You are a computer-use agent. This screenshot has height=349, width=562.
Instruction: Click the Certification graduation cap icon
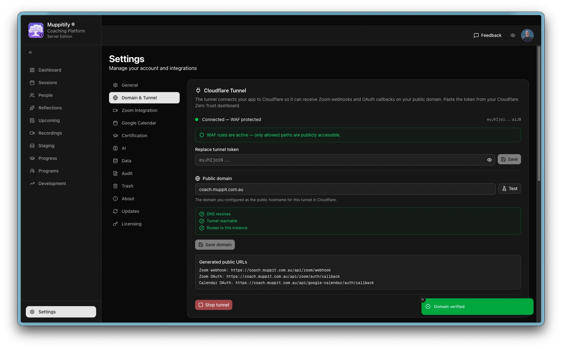click(x=115, y=136)
